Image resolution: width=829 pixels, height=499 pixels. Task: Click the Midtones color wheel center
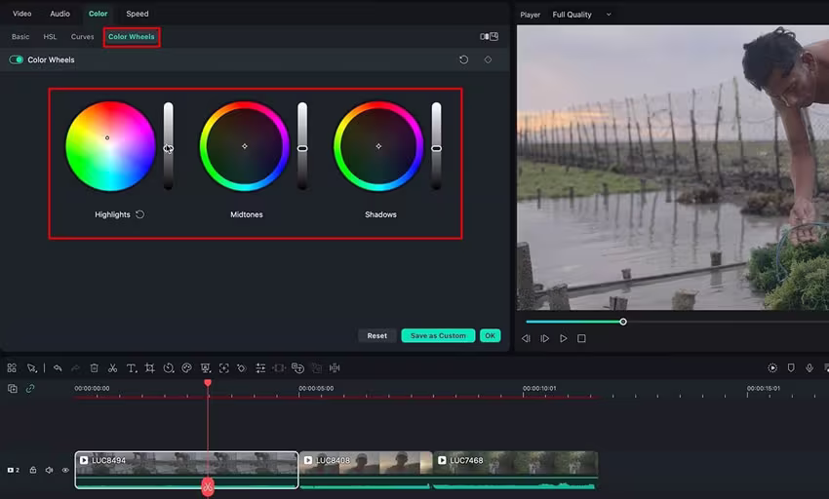[x=244, y=146]
